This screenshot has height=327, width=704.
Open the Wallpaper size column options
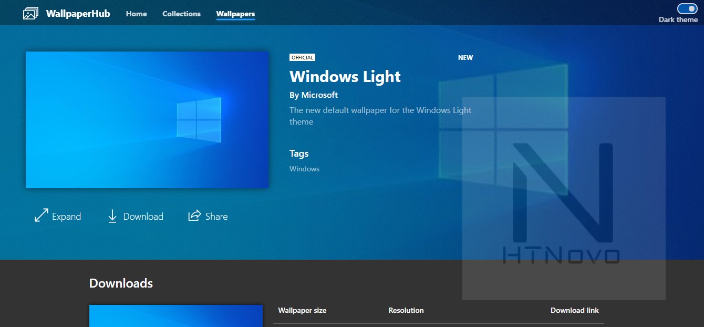click(x=302, y=310)
